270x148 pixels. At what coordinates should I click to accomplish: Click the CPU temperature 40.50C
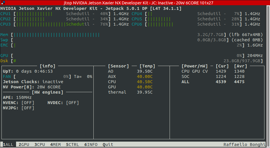coord(145,82)
